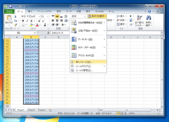Screen dimensions: 169x122
Task: Choose ルールの管理(R)... menu item
Action: click(88, 70)
